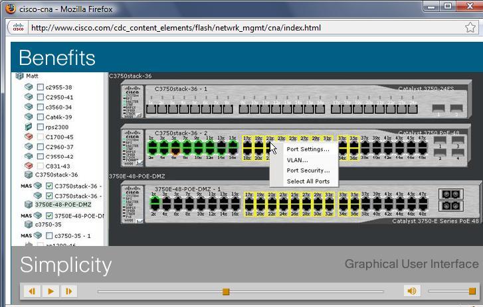This screenshot has width=483, height=307.
Task: Click the Matt community icon
Action: tap(19, 76)
